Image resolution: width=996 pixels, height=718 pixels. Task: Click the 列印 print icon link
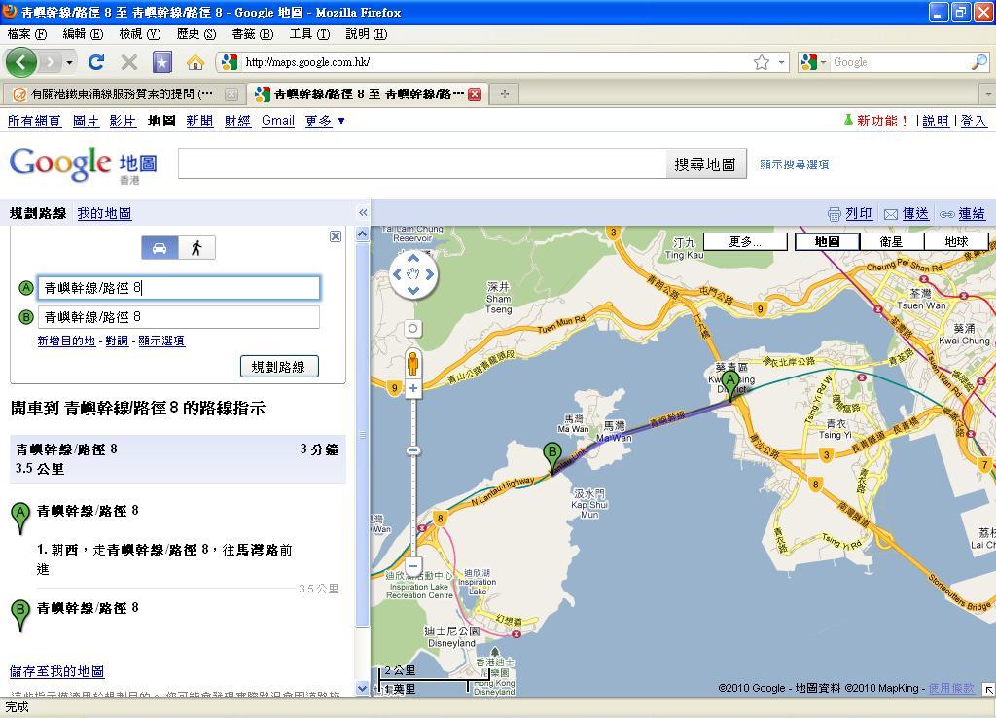point(850,213)
